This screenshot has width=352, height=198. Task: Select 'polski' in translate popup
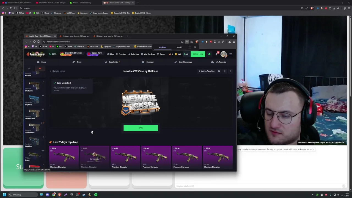tap(179, 47)
